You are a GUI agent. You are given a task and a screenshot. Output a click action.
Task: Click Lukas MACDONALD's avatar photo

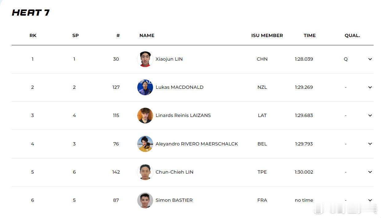[145, 87]
